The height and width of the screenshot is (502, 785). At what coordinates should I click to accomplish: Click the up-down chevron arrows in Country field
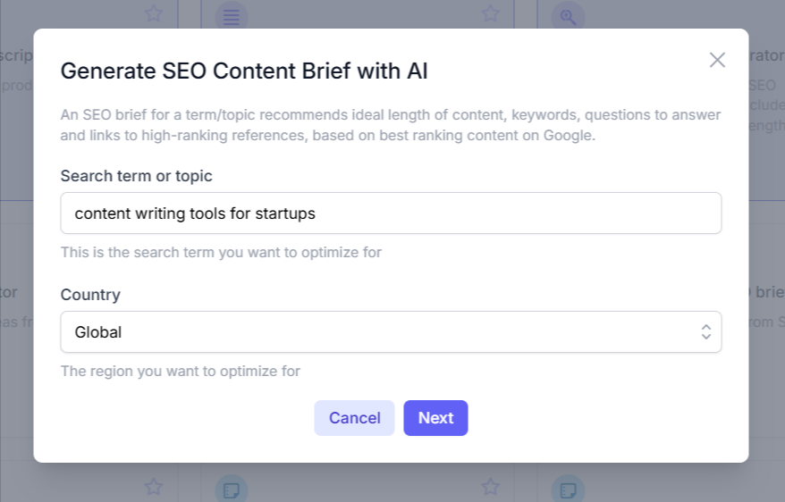click(x=706, y=332)
